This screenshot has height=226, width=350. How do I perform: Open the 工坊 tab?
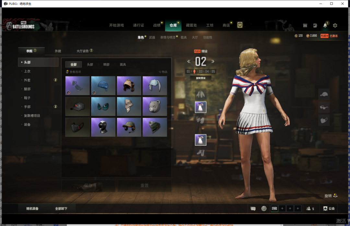[x=210, y=25]
